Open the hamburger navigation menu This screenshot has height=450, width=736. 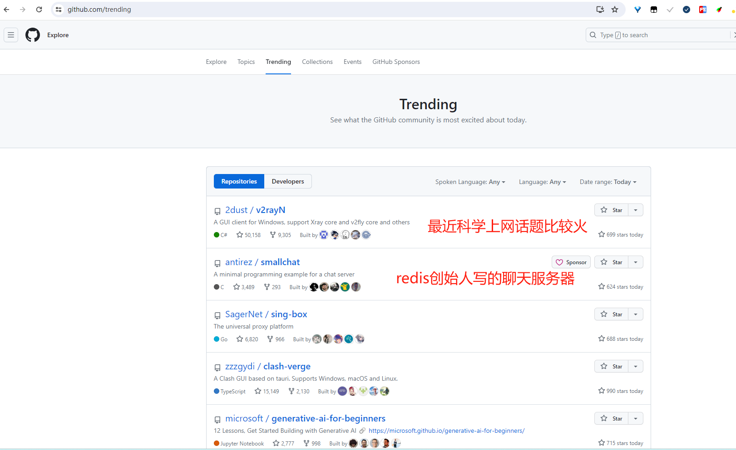tap(11, 35)
